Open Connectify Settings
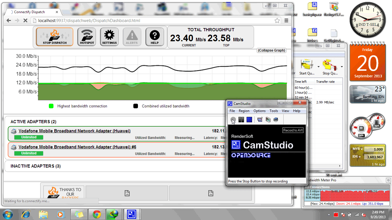 coord(109,36)
